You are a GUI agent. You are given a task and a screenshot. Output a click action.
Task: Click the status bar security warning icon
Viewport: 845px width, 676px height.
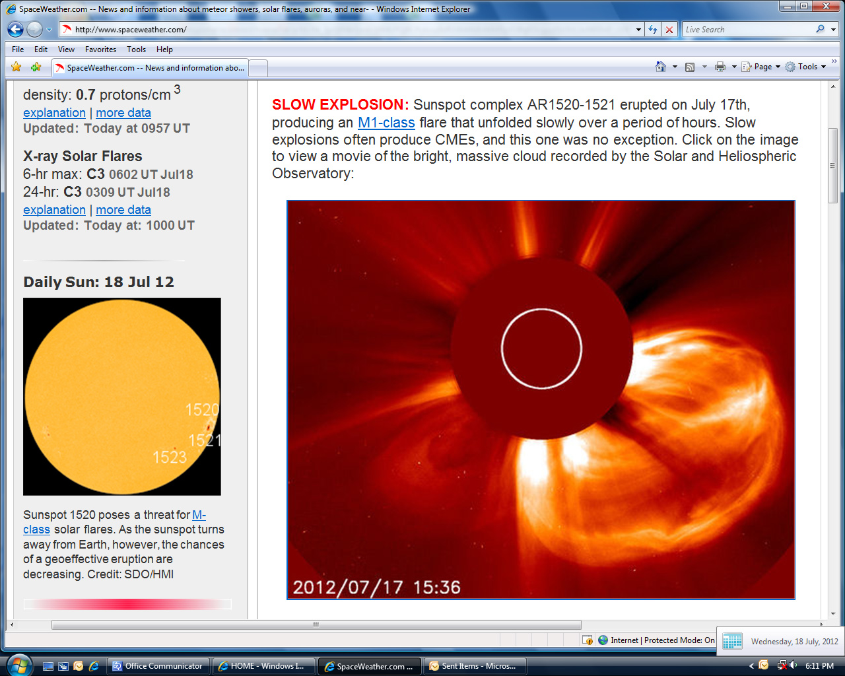(x=588, y=640)
